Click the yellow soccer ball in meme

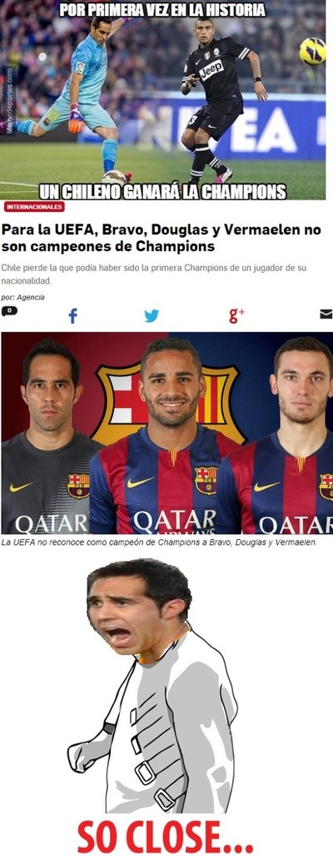tap(312, 51)
